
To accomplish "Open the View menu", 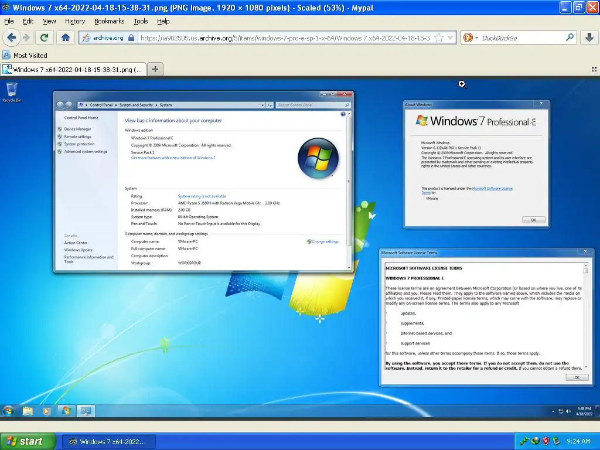I will coord(49,22).
